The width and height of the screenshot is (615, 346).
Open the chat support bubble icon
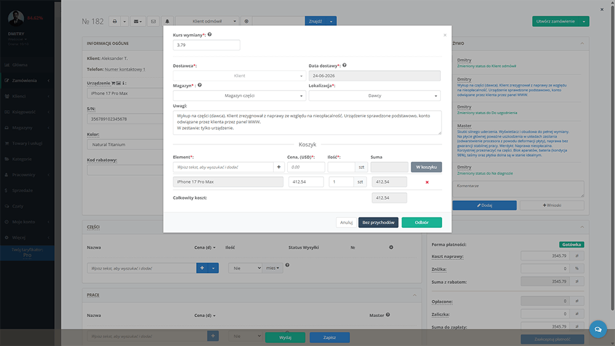point(598,329)
